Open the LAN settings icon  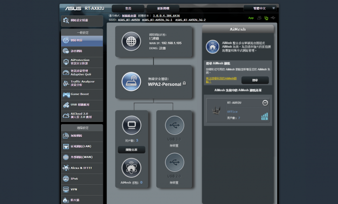(x=66, y=146)
